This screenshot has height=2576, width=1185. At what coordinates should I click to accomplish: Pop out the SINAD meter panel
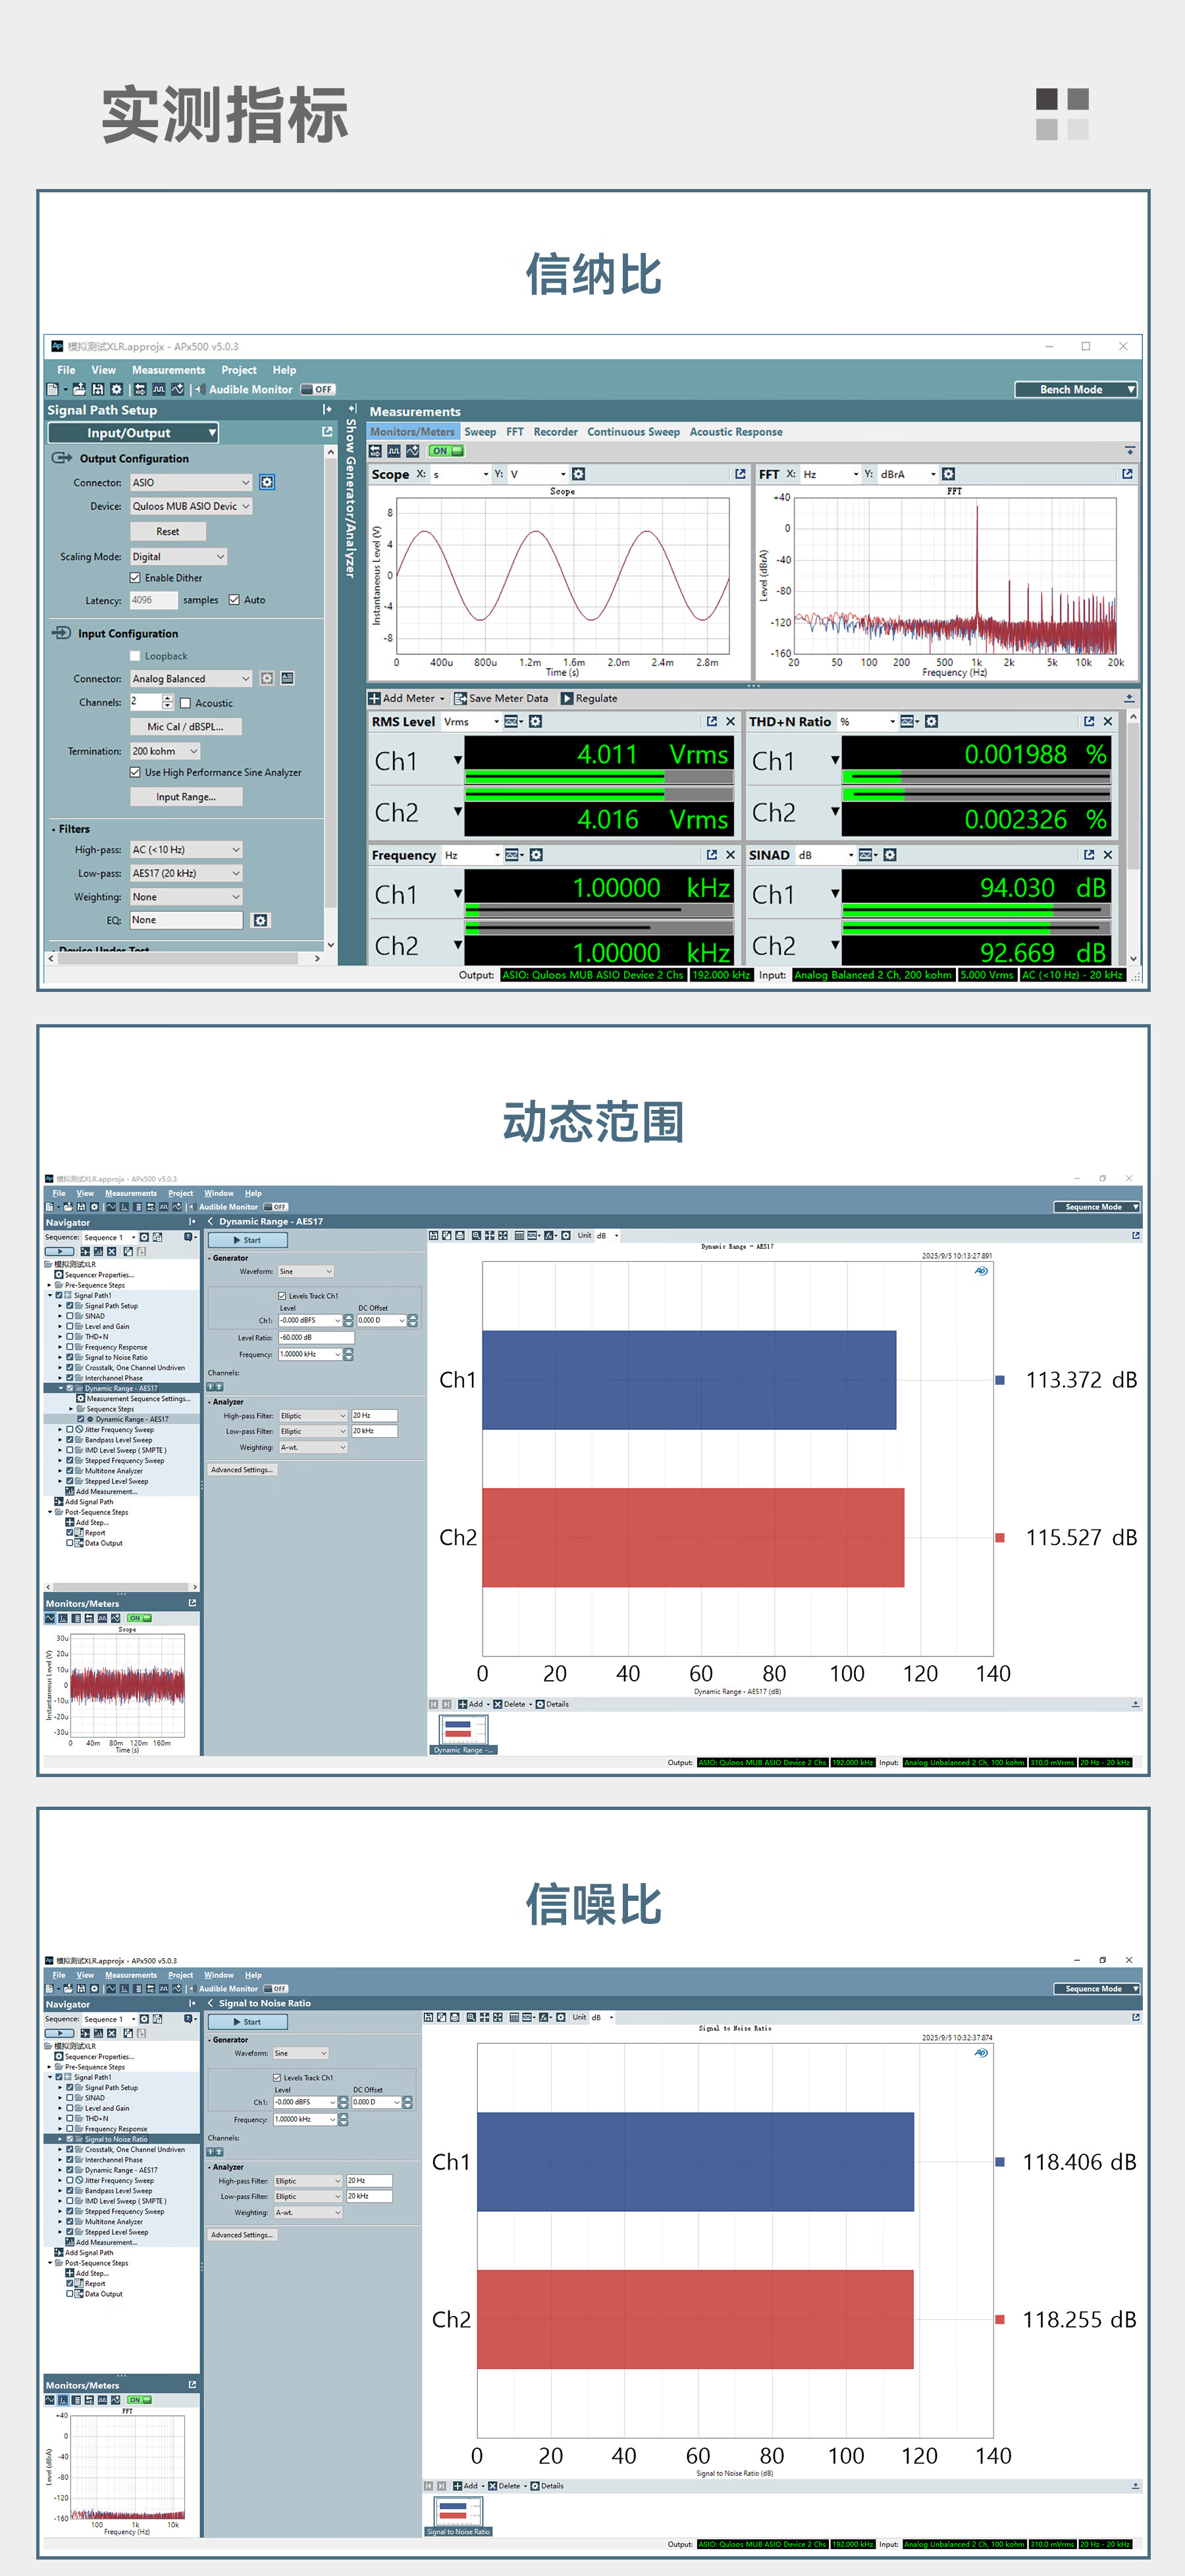tap(1089, 854)
